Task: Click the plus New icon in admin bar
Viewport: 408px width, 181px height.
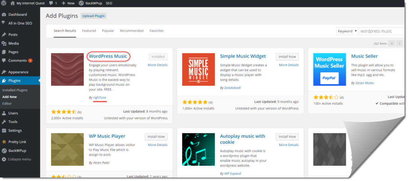Action: (x=63, y=3)
